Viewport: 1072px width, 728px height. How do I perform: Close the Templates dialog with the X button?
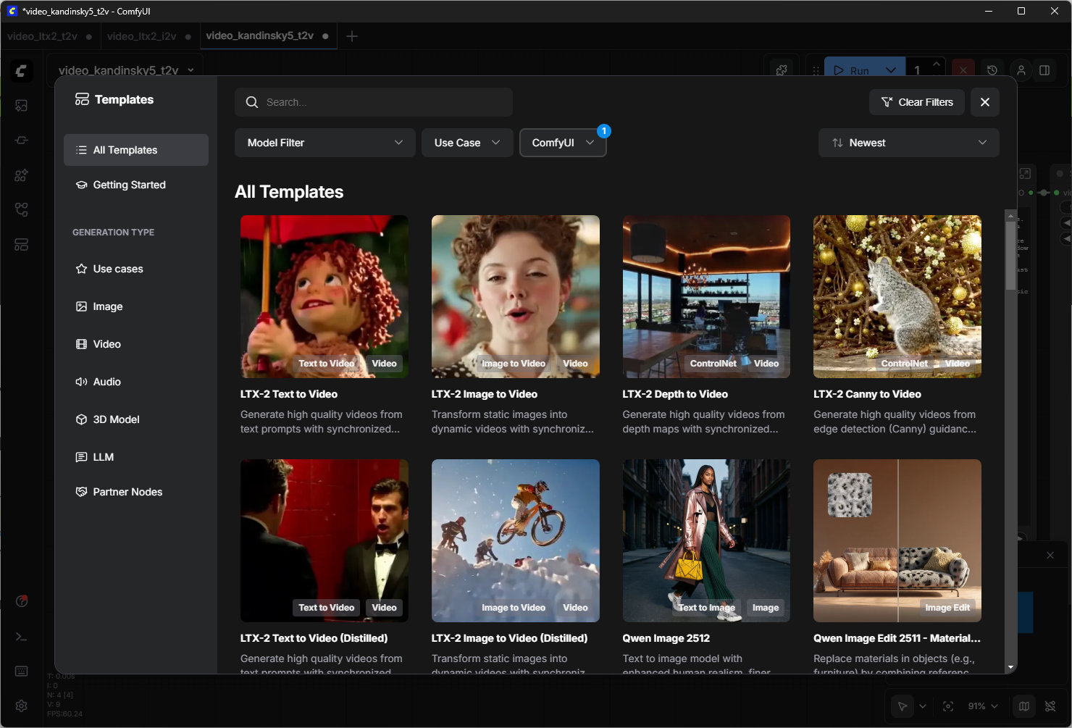(984, 102)
